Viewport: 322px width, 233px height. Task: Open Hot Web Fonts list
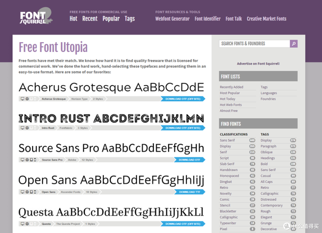point(231,105)
